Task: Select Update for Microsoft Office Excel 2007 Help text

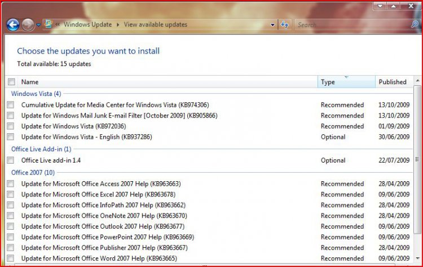Action: (99, 194)
